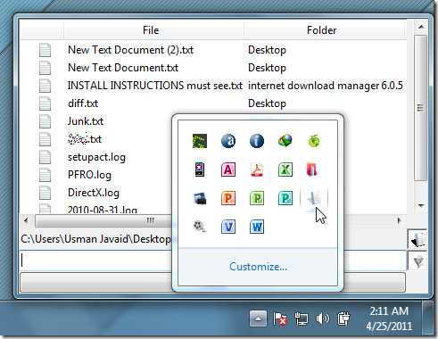The height and width of the screenshot is (339, 438).
Task: Click the document icon beside setupact.log
Action: tap(45, 157)
